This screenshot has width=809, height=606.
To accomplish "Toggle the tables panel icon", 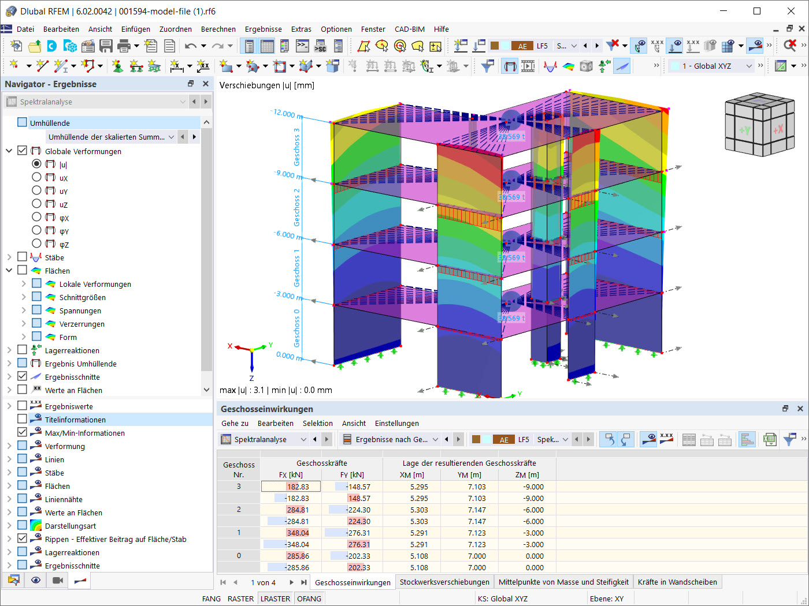I will click(267, 46).
